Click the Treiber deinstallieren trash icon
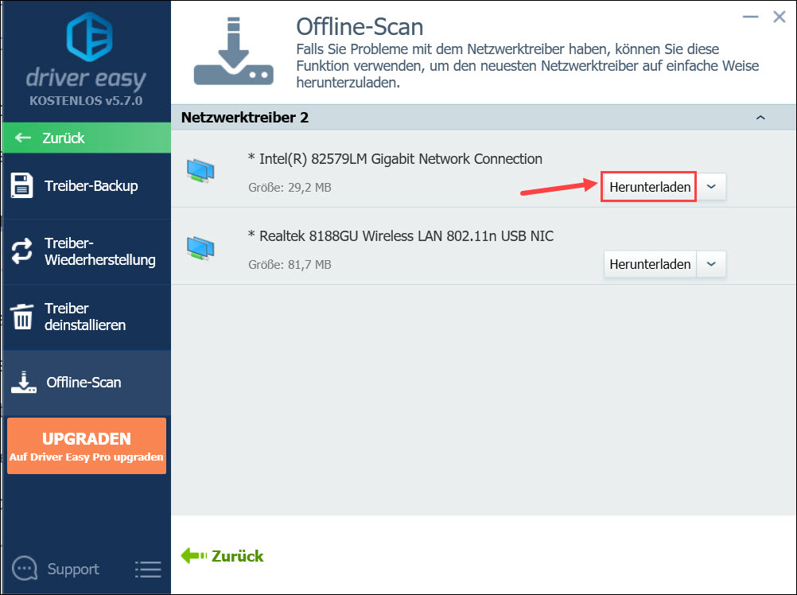 [21, 317]
